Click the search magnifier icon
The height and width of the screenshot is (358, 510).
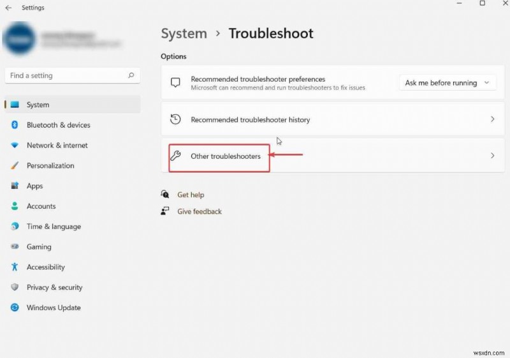coord(131,75)
